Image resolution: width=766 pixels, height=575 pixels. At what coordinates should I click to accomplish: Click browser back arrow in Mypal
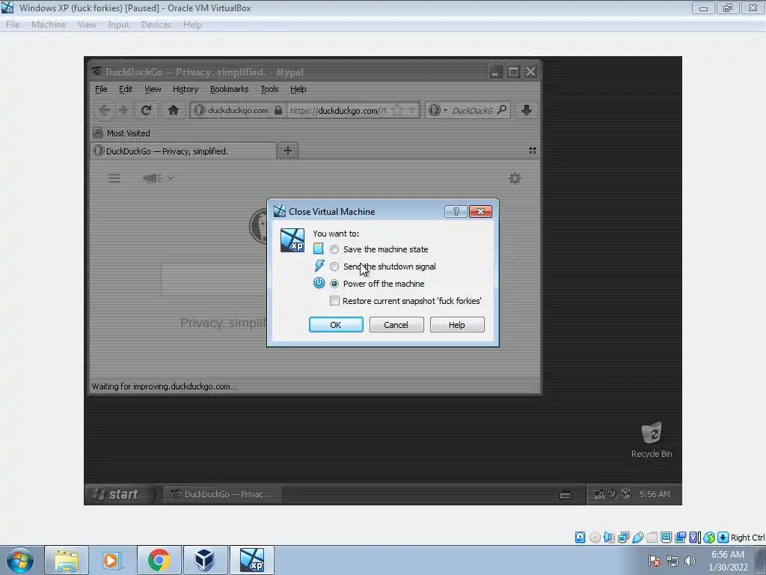105,110
